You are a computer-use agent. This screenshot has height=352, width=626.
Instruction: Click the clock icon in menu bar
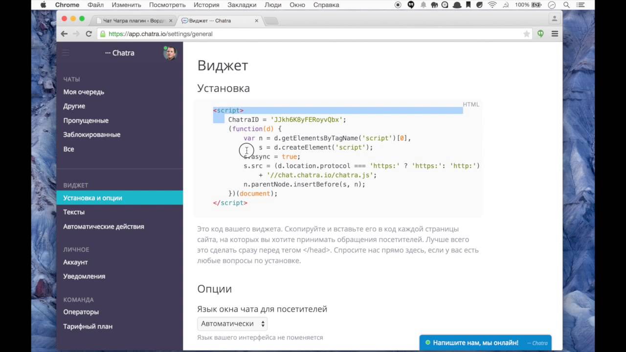pos(552,5)
